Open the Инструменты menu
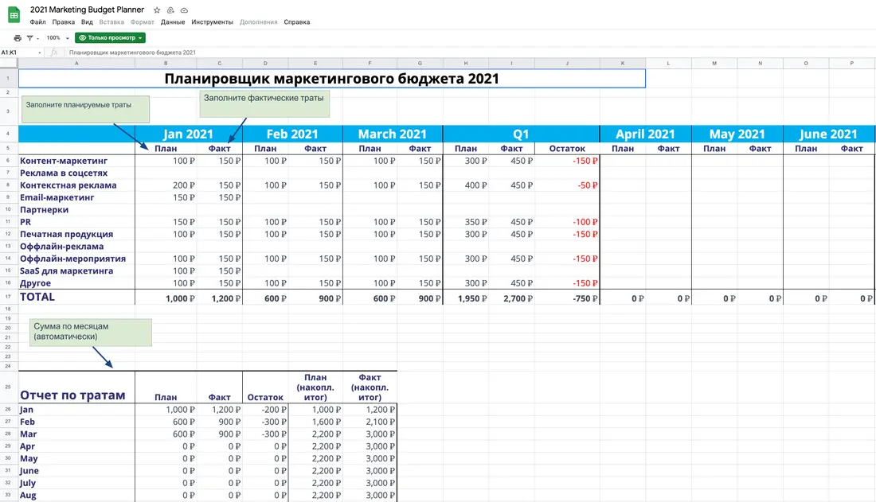Screen dimensions: 876x502 [212, 22]
